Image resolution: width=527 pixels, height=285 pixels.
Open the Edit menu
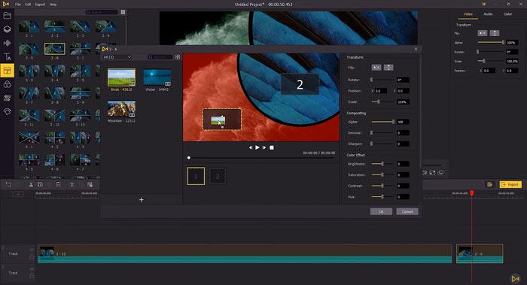point(28,5)
